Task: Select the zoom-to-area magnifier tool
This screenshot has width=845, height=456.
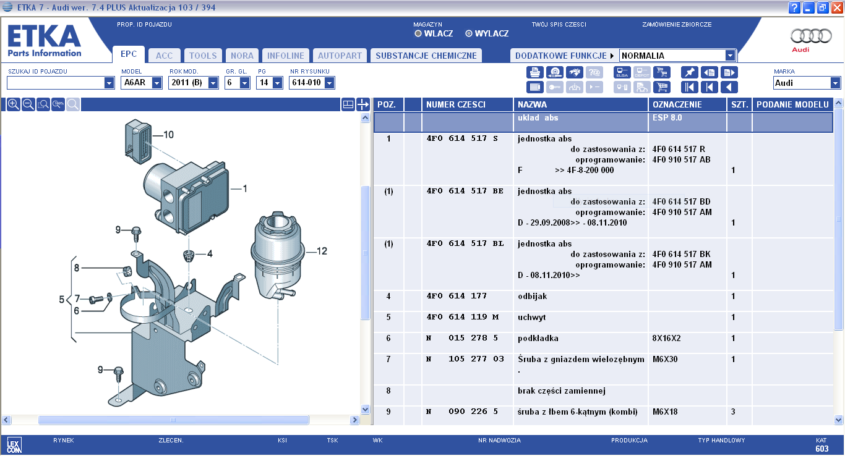Action: pos(43,104)
